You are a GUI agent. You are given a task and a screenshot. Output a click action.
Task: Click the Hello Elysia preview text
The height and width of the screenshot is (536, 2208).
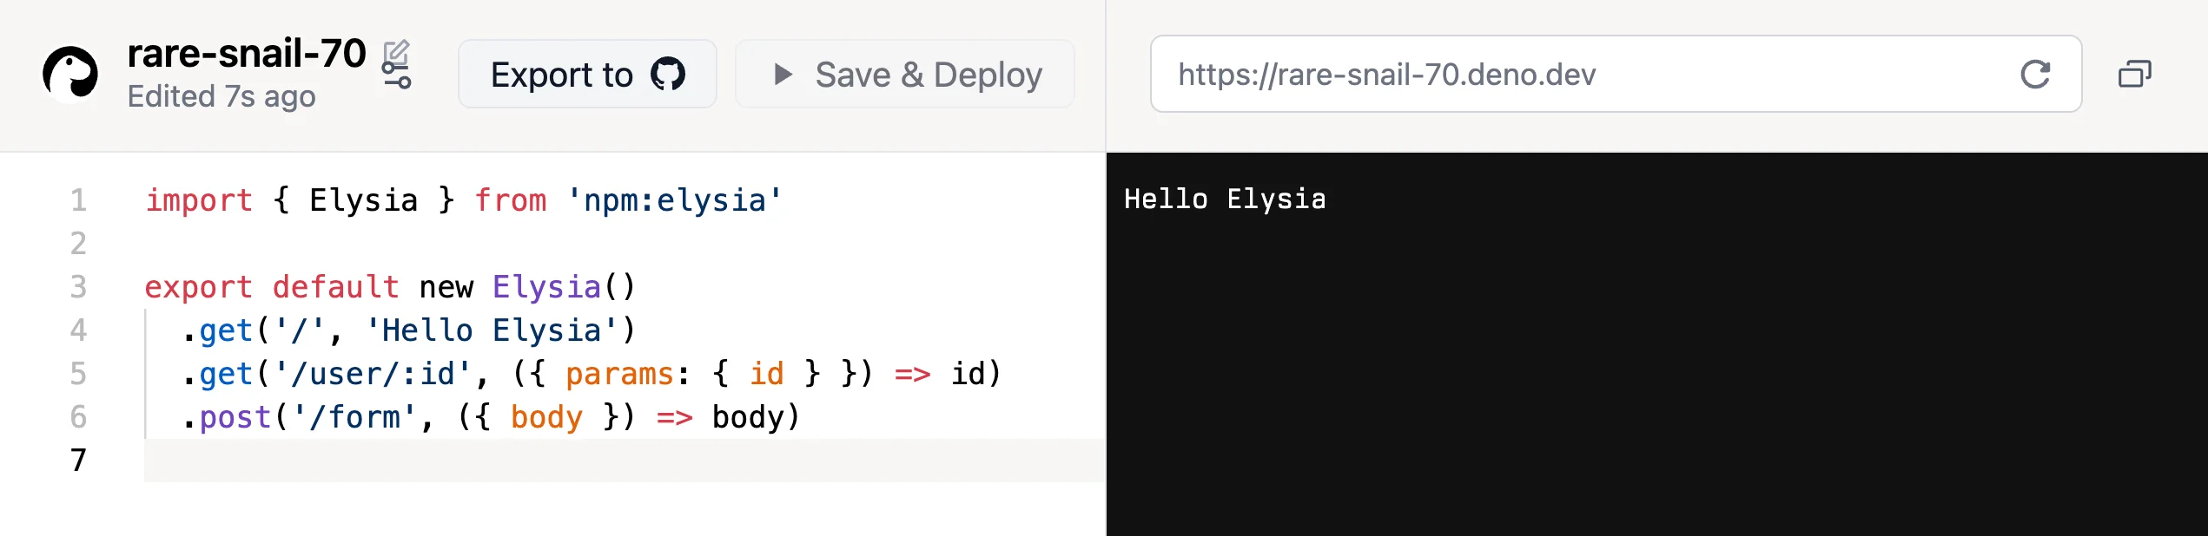coord(1226,198)
